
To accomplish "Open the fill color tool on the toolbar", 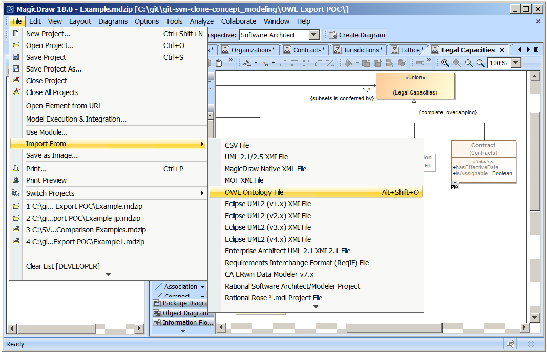I will point(348,63).
